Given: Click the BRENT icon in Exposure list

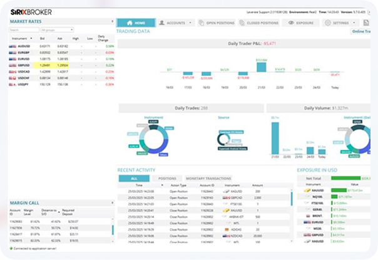Looking at the screenshot, I should coord(308,216).
